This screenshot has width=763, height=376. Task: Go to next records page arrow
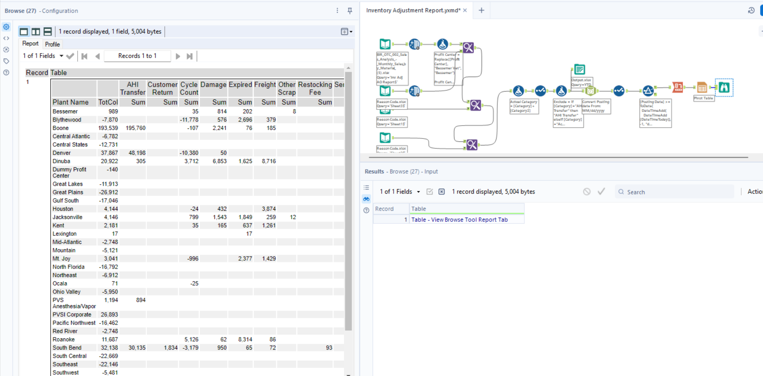[178, 56]
